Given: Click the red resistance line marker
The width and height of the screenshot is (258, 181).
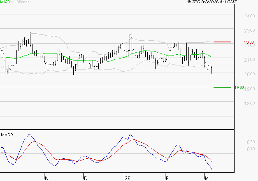Looking at the screenshot, I should [222, 42].
